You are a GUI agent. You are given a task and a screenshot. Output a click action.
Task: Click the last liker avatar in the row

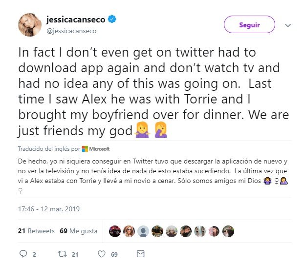(x=228, y=231)
